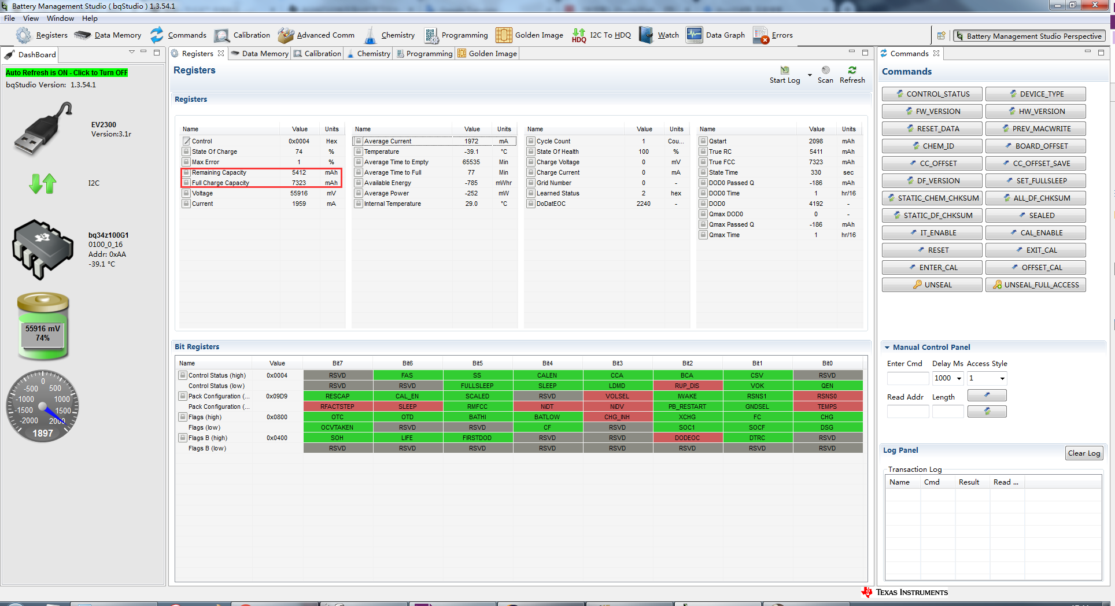Minimize the Commands panel view

1088,52
